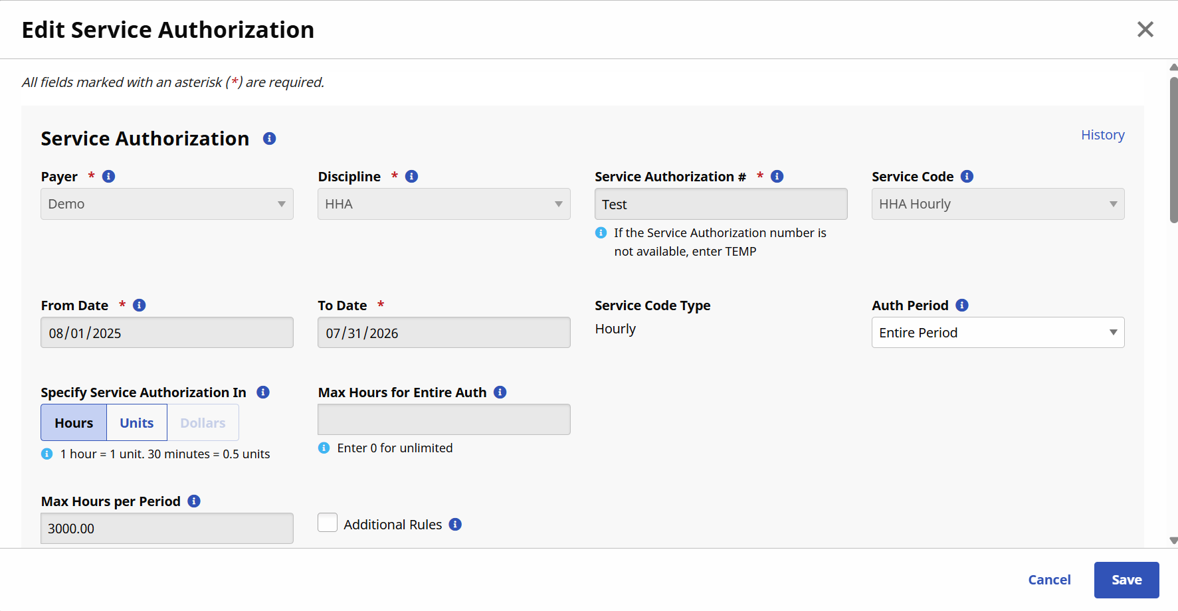The width and height of the screenshot is (1178, 611).
Task: Enable the Additional Rules checkbox
Action: point(328,523)
